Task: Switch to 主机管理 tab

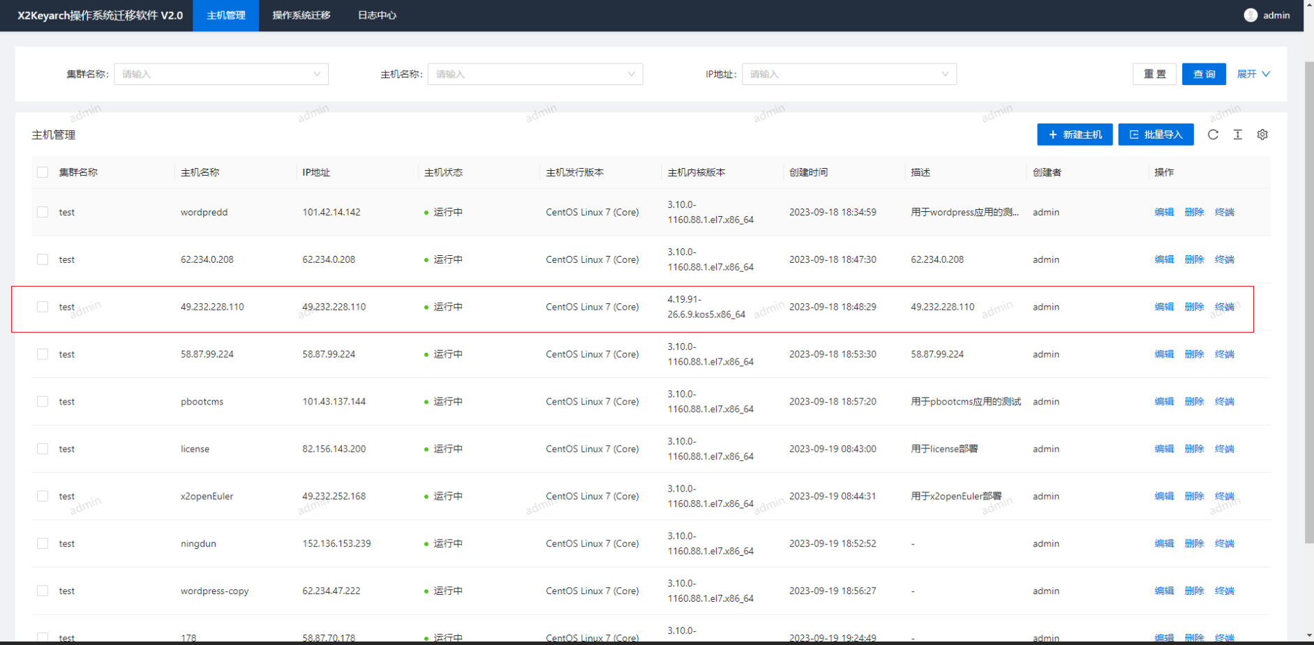Action: tap(226, 15)
